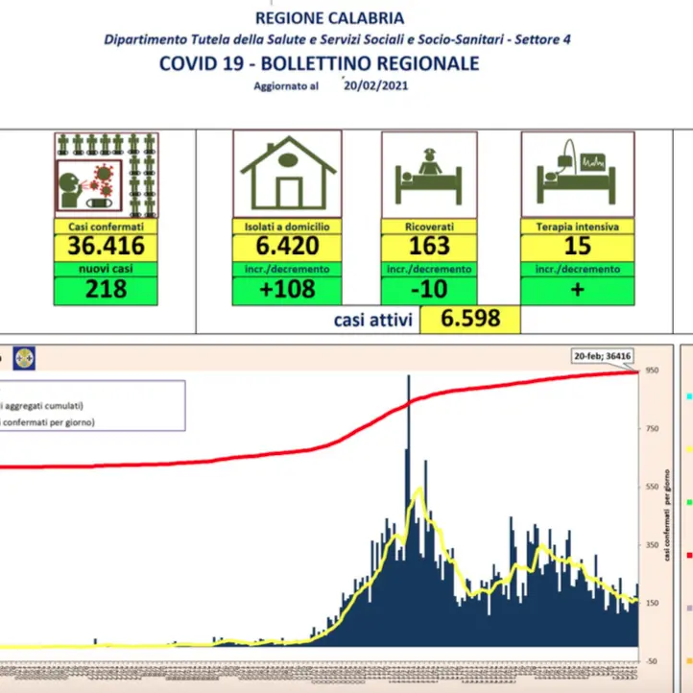The height and width of the screenshot is (693, 693).
Task: Click the 'aggregati cumulati' legend entry
Action: (x=43, y=405)
